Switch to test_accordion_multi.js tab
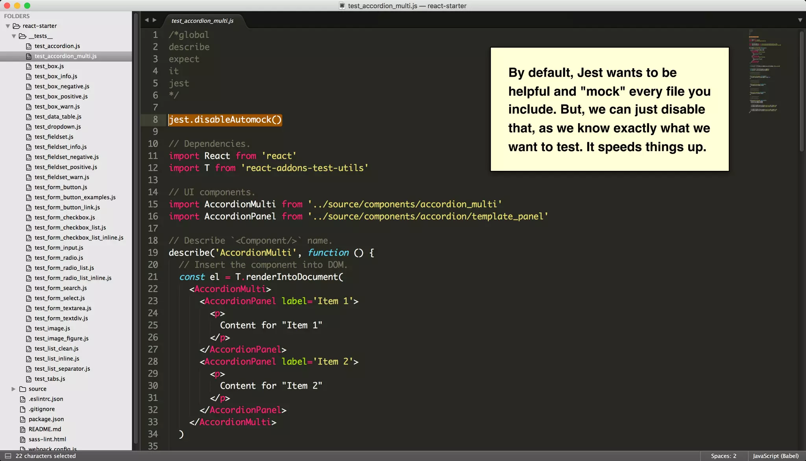Image resolution: width=806 pixels, height=461 pixels. [x=202, y=21]
